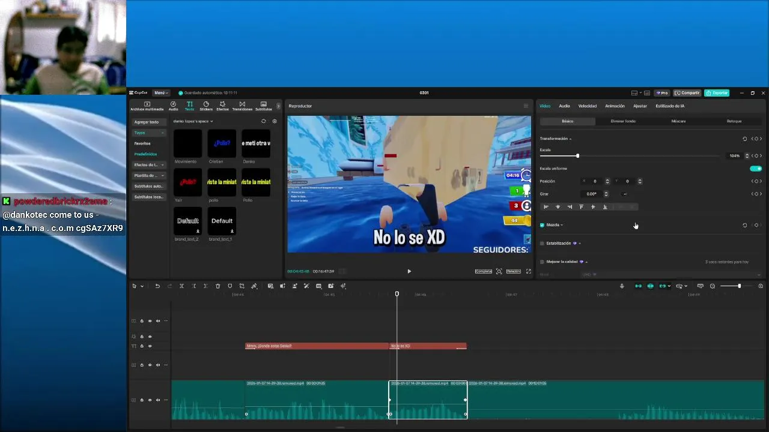The width and height of the screenshot is (769, 432).
Task: Click the focus-frame icon beside Completa
Action: coord(499,271)
